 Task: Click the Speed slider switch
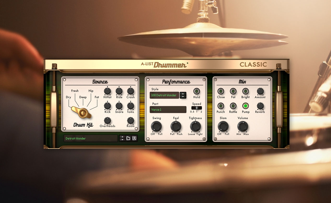tap(196, 108)
